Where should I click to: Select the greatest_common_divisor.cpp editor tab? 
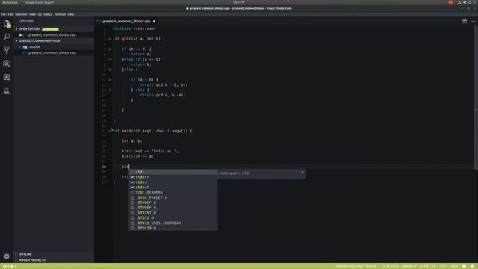pyautogui.click(x=126, y=22)
